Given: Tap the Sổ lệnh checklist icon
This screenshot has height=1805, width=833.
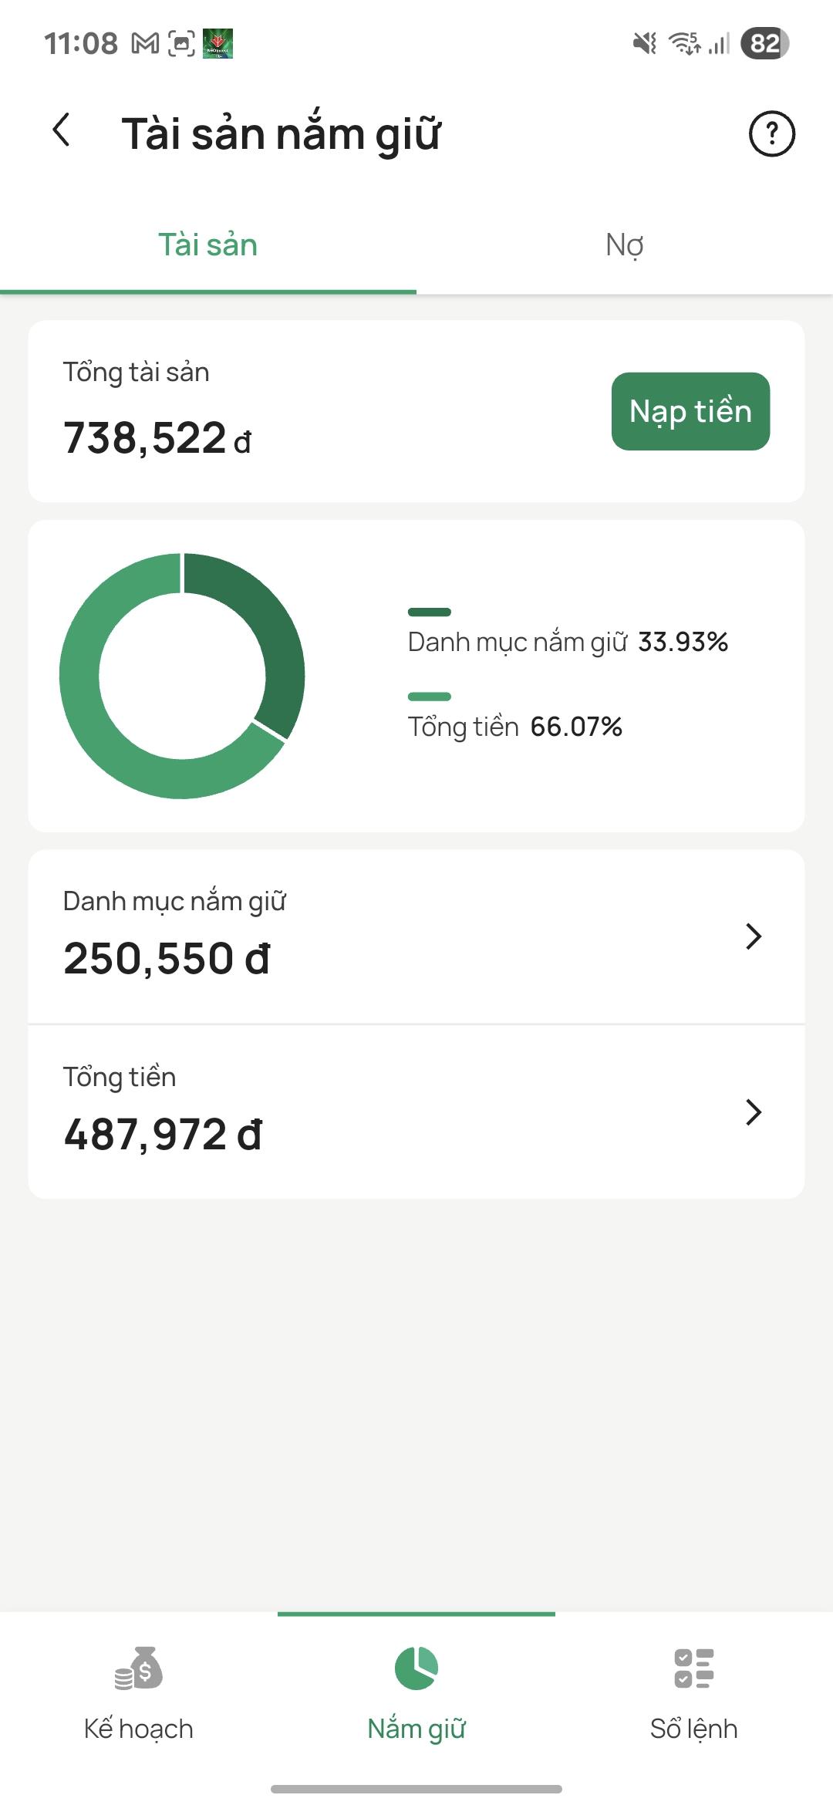Looking at the screenshot, I should (x=693, y=1668).
